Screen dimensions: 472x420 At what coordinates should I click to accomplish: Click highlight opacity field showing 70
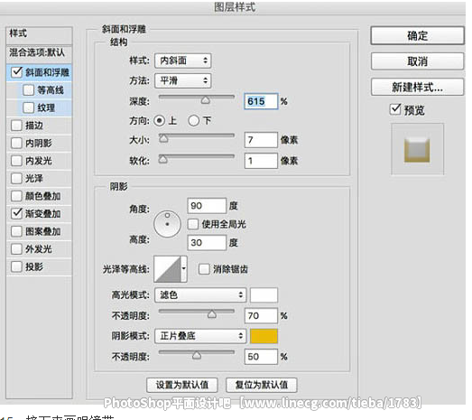tap(261, 316)
